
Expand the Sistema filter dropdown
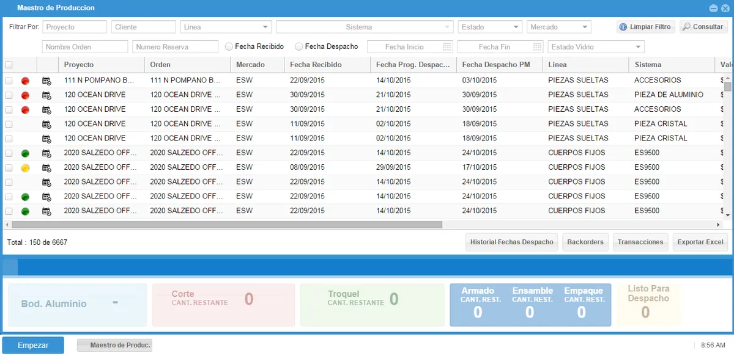tap(447, 27)
